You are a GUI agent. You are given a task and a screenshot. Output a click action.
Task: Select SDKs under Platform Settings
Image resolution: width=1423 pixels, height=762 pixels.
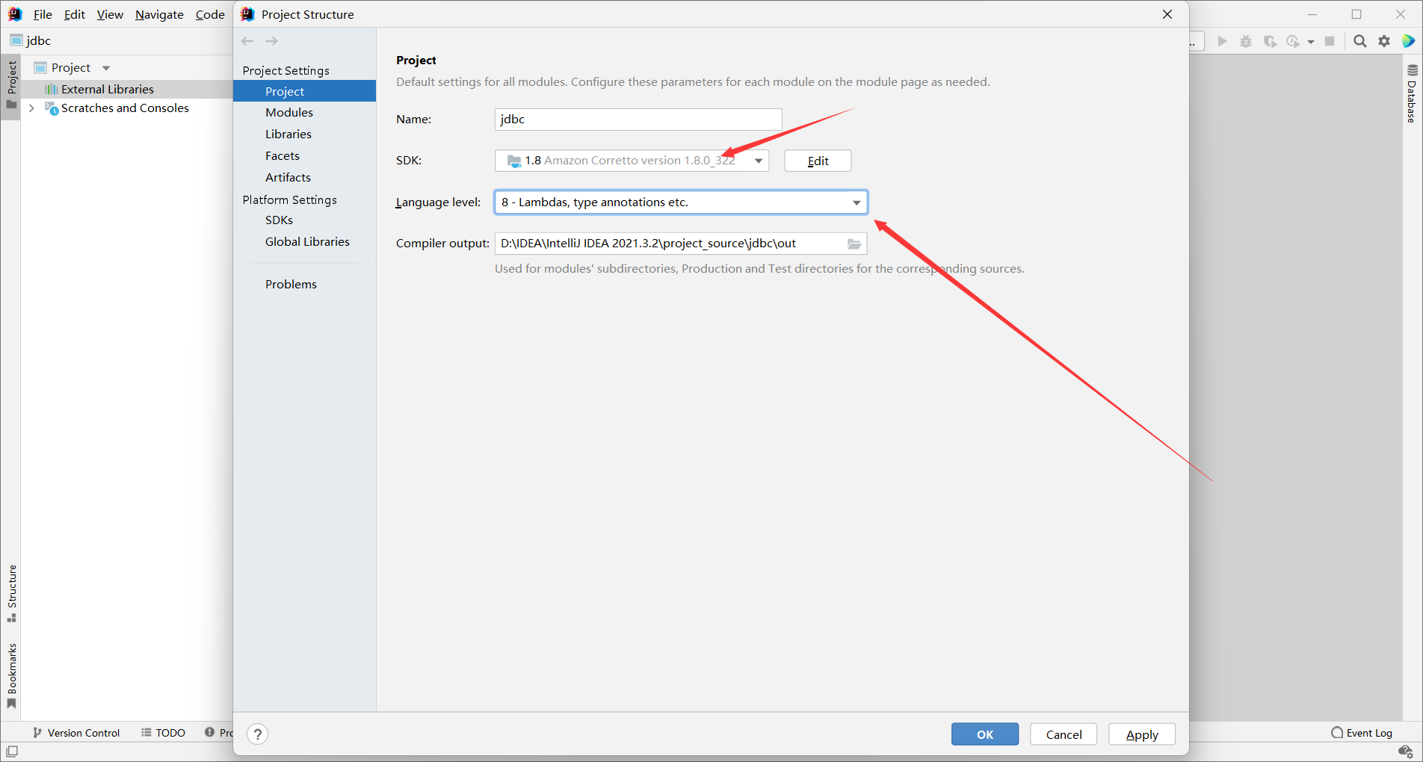tap(279, 220)
